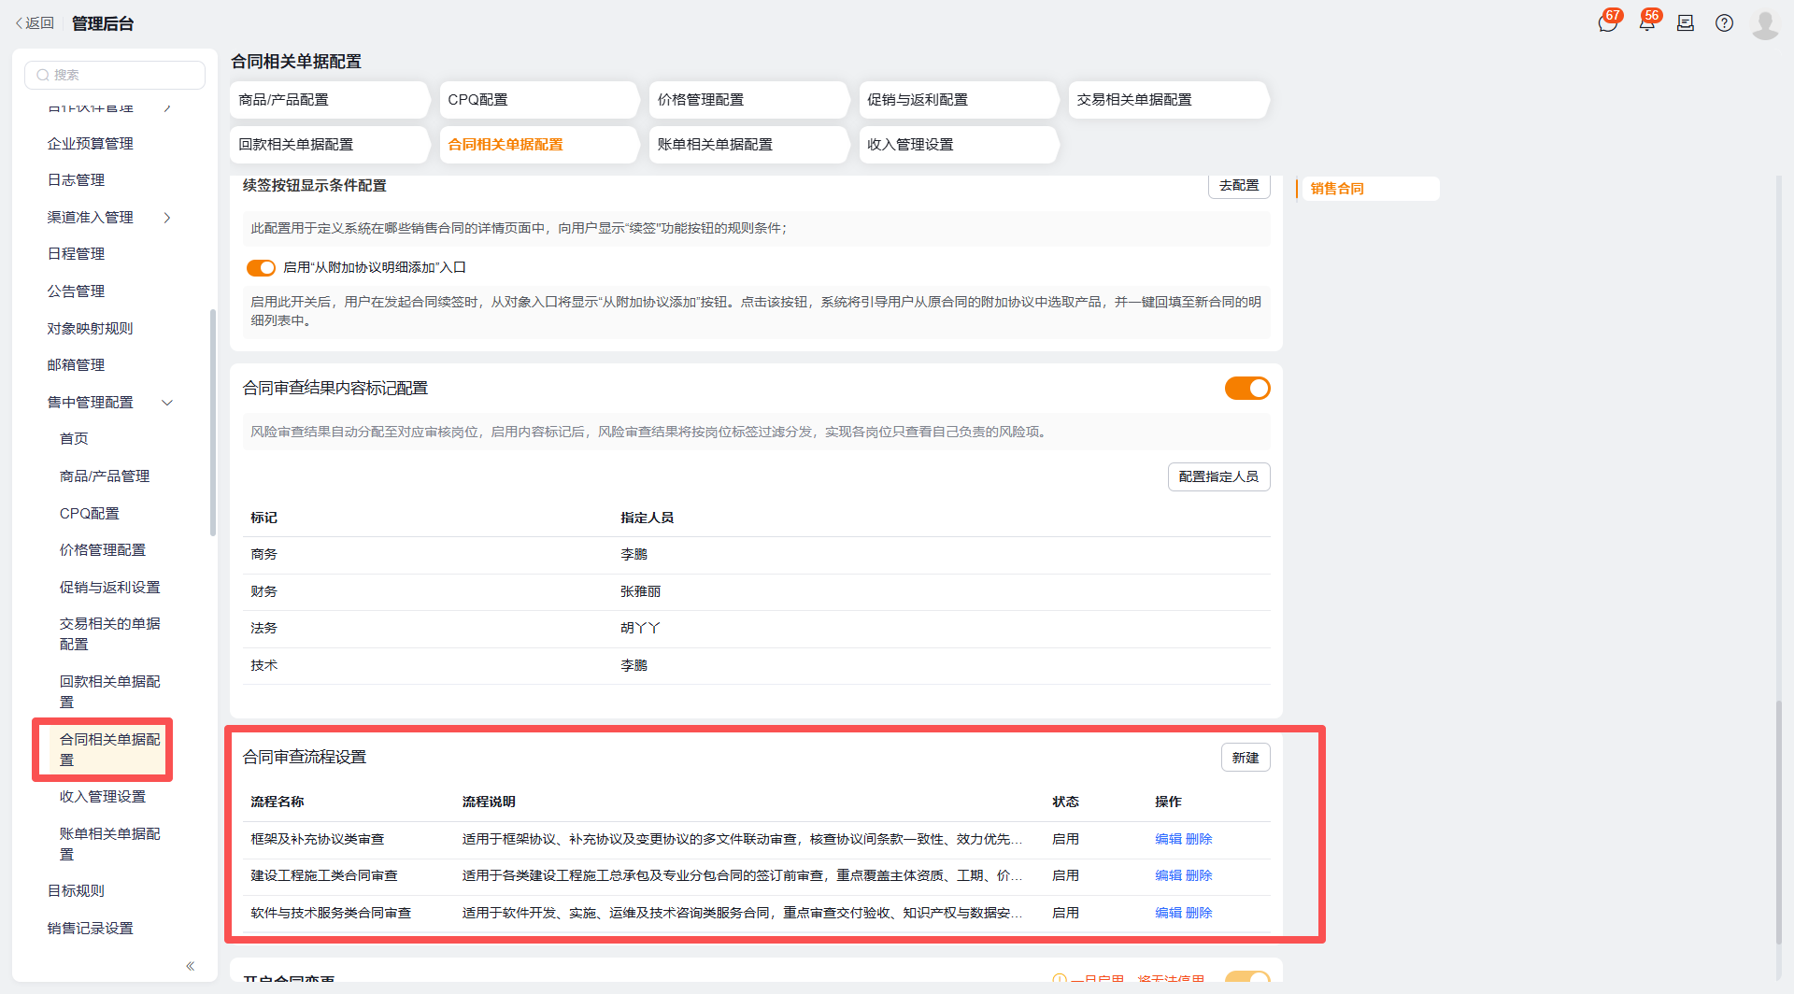The image size is (1794, 994).
Task: Open chat messages icon with 67 badge
Action: click(x=1607, y=23)
